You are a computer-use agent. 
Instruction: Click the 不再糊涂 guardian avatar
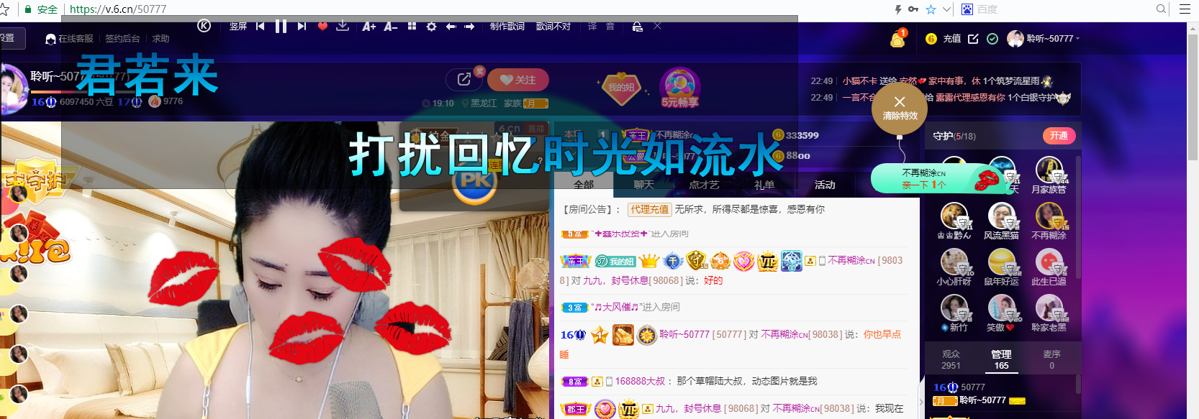pyautogui.click(x=1049, y=216)
